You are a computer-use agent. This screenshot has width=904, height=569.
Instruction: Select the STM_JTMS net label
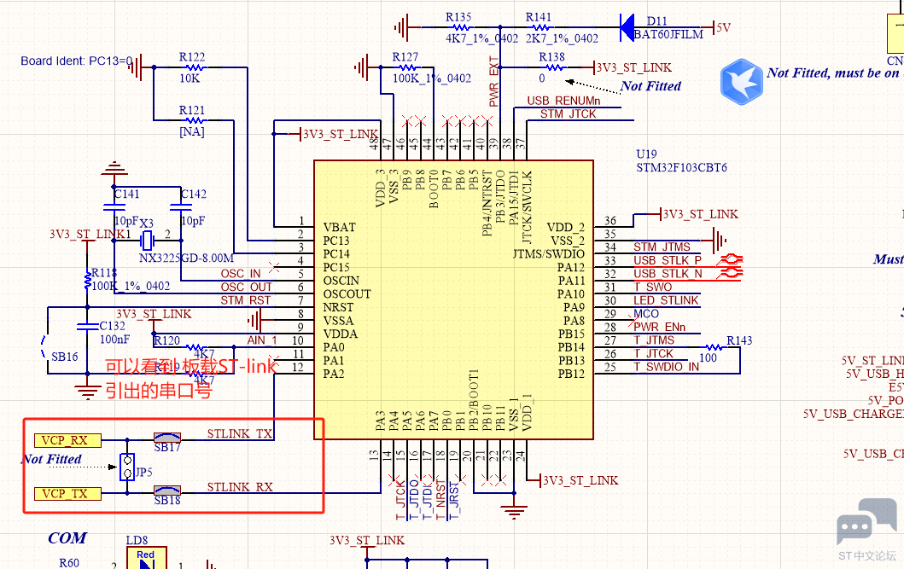(x=662, y=247)
